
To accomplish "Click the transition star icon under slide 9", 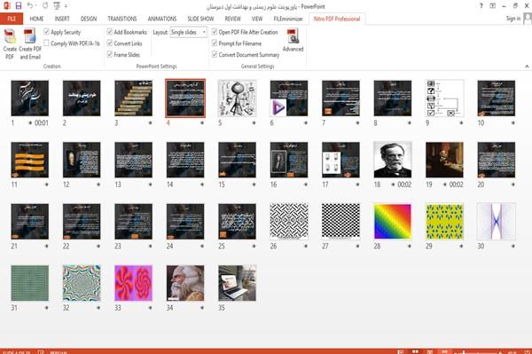I will point(461,122).
